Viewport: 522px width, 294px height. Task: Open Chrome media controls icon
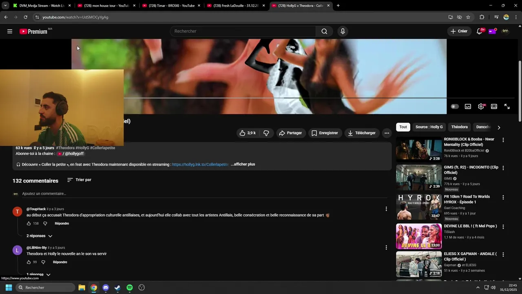(496, 17)
